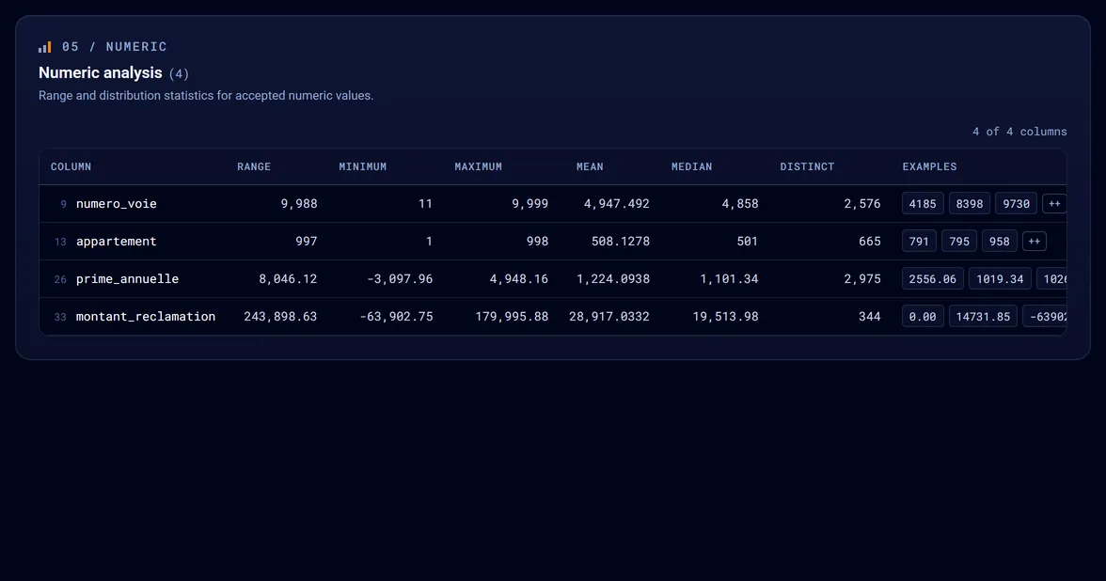Click the median value 4,858
The image size is (1106, 581).
[740, 204]
